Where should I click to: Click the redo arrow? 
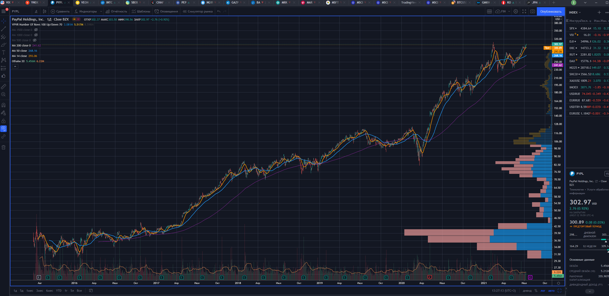click(225, 11)
